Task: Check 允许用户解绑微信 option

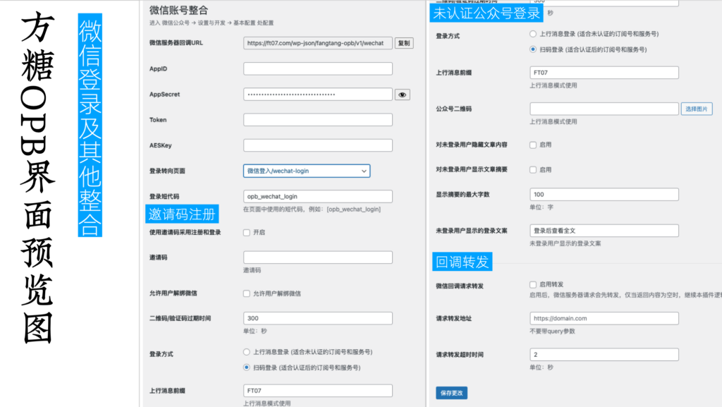Action: tap(247, 293)
